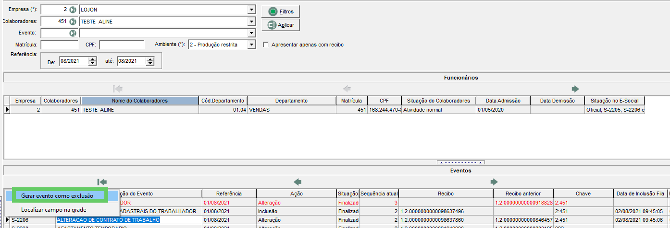The width and height of the screenshot is (670, 228).
Task: Click the Data Demissão column header
Action: (557, 101)
